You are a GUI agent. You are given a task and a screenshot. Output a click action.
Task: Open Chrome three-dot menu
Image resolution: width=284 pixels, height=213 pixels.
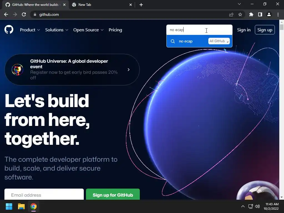(x=278, y=14)
